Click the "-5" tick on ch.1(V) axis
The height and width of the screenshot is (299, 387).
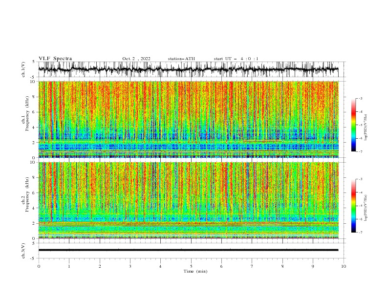coord(33,77)
